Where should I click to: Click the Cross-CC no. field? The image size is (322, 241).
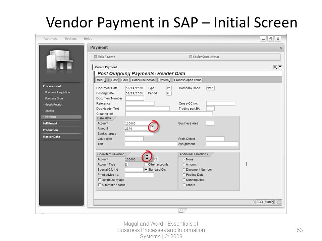[221, 103]
